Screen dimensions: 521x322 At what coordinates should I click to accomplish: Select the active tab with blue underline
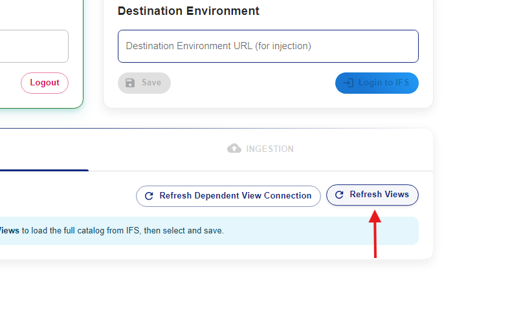[x=44, y=149]
